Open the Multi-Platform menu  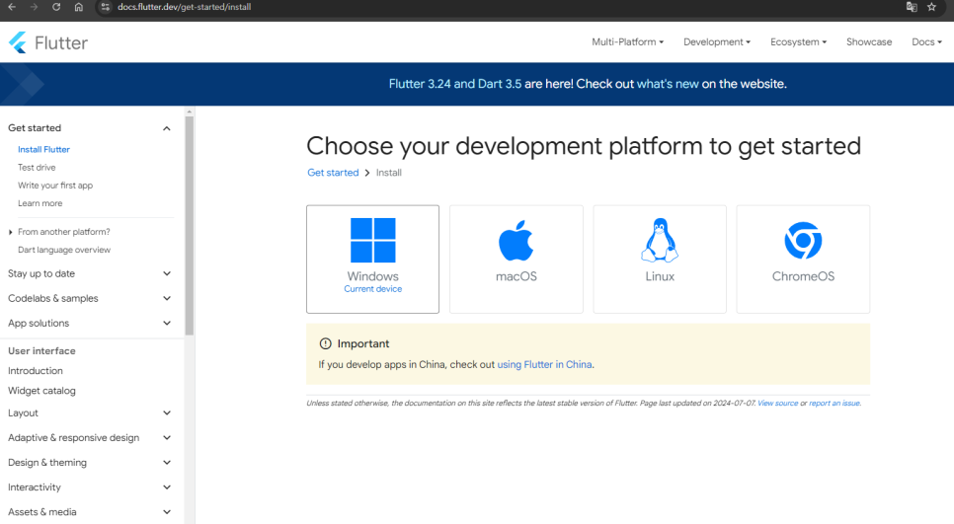627,42
